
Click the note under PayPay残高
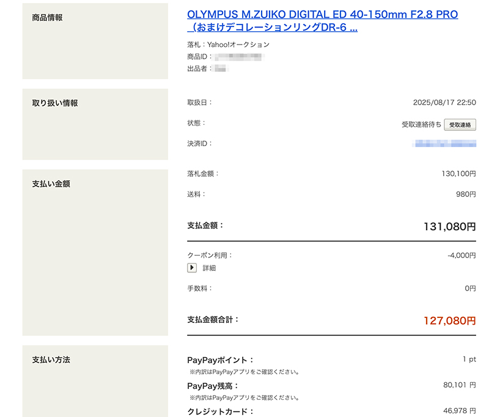tap(244, 398)
